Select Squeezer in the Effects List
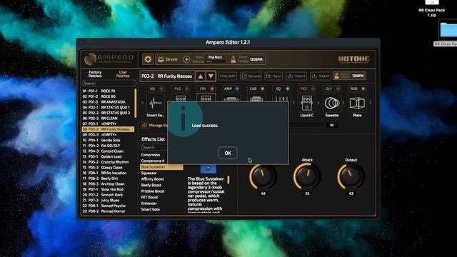The width and height of the screenshot is (457, 257). (161, 173)
